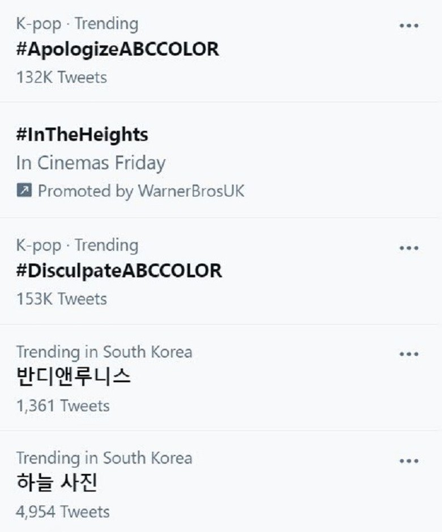Viewport: 442px width, 532px height.
Task: Open more options for #ApologizeABCCOLOR trend
Action: click(x=409, y=26)
